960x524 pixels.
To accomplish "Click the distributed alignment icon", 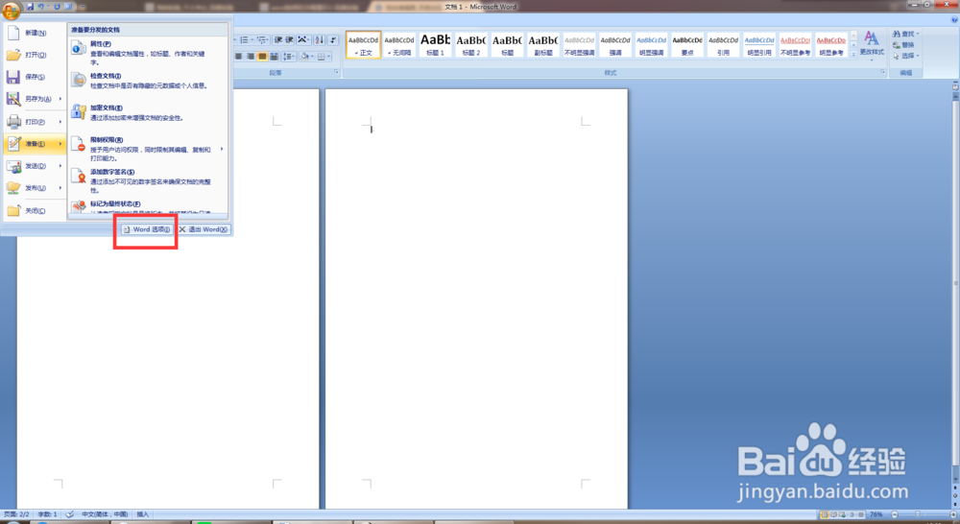I will (x=274, y=57).
